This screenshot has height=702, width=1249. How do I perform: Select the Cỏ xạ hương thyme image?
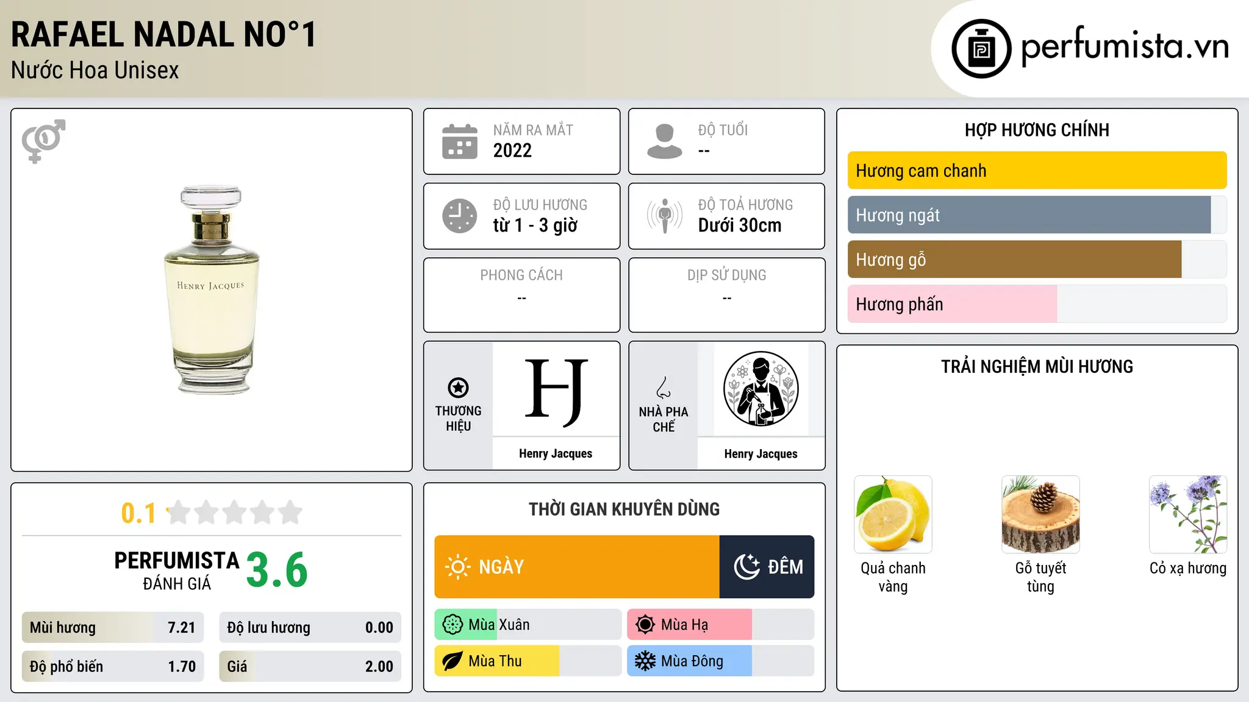1188,514
